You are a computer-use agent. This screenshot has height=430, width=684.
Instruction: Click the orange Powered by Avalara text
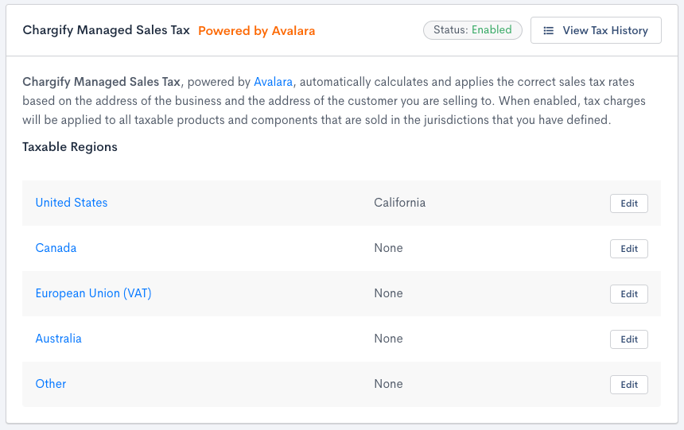click(256, 31)
